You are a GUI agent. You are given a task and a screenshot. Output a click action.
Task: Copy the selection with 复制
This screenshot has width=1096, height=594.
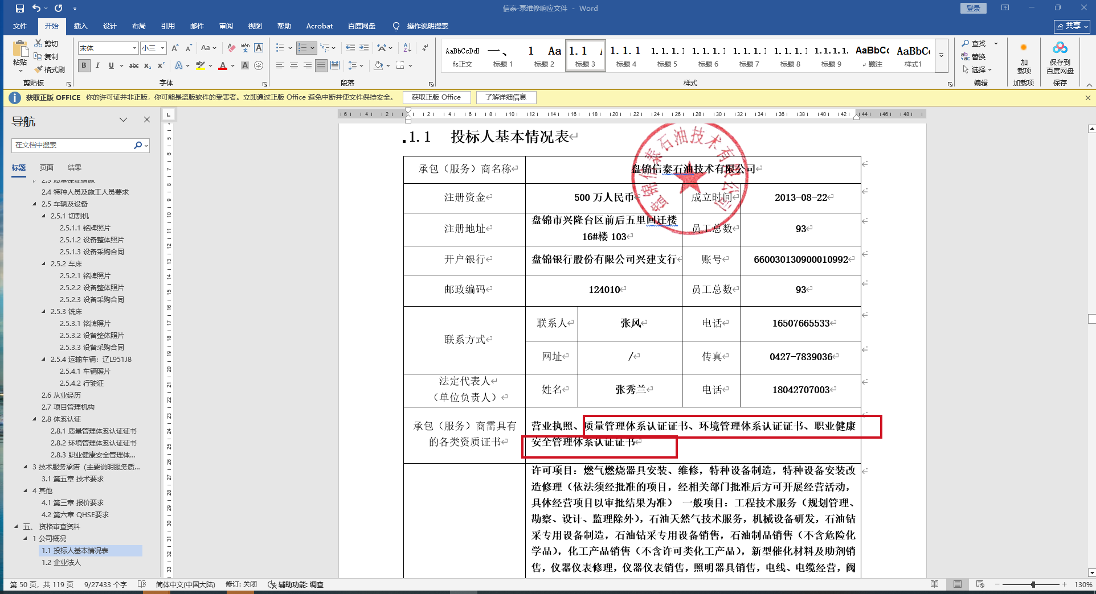(47, 56)
